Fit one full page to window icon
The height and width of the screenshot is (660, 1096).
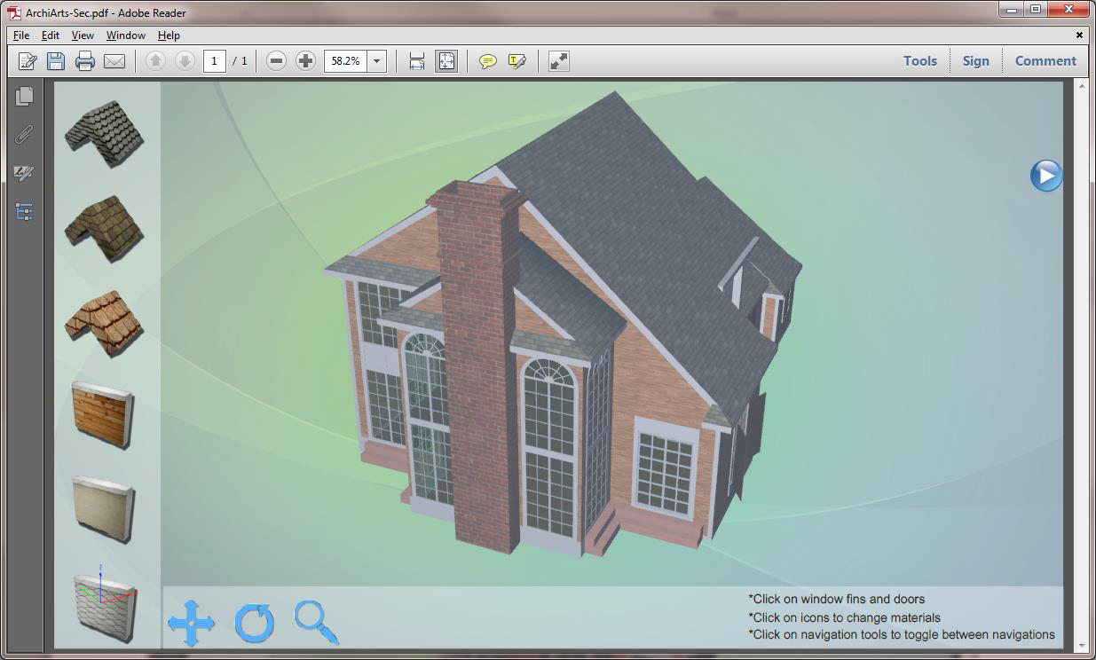coord(446,61)
